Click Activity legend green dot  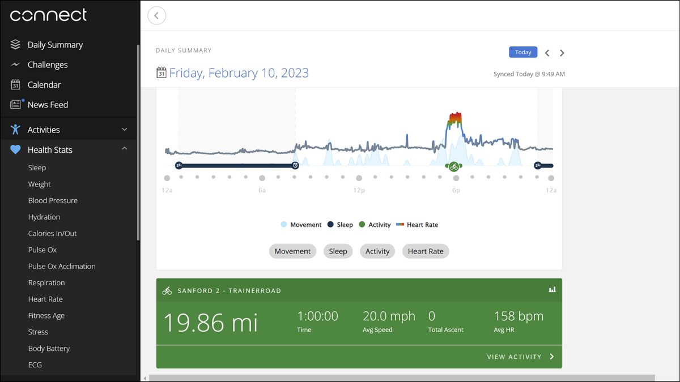362,225
